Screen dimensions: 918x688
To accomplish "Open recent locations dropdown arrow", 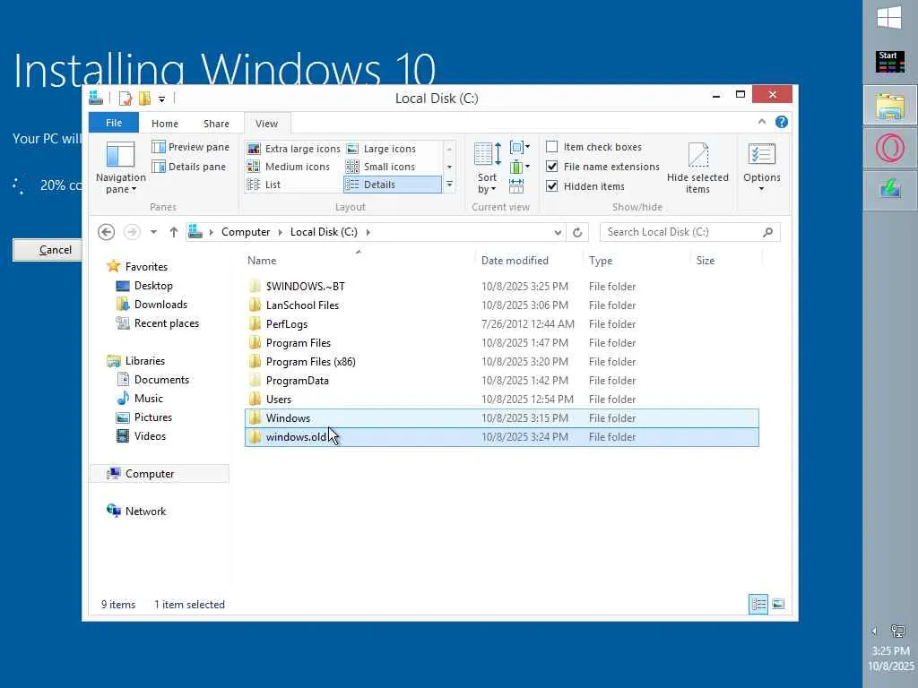I will [153, 232].
